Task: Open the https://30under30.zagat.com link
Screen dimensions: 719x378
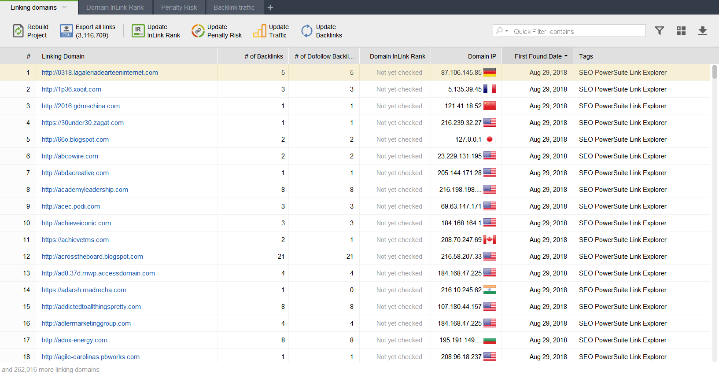Action: (83, 123)
